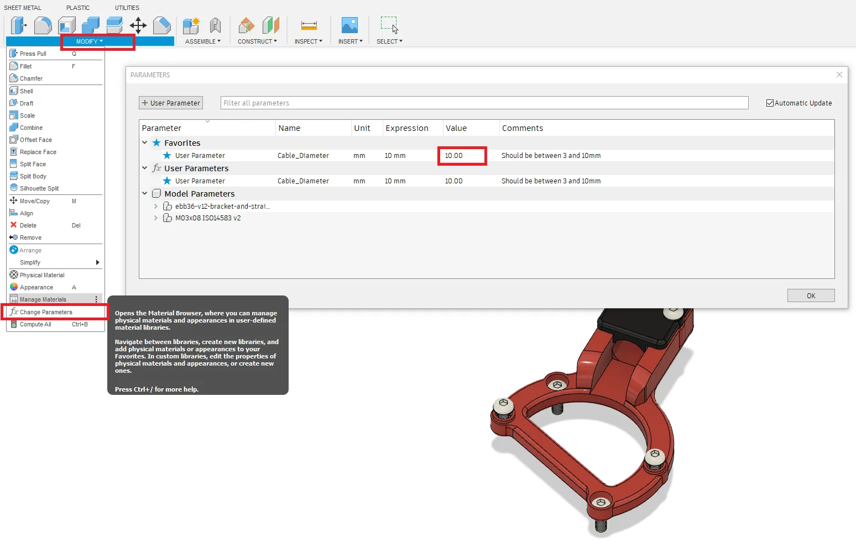Collapse the Favorites section chevron
Screen dimensions: 856x544
(145, 142)
